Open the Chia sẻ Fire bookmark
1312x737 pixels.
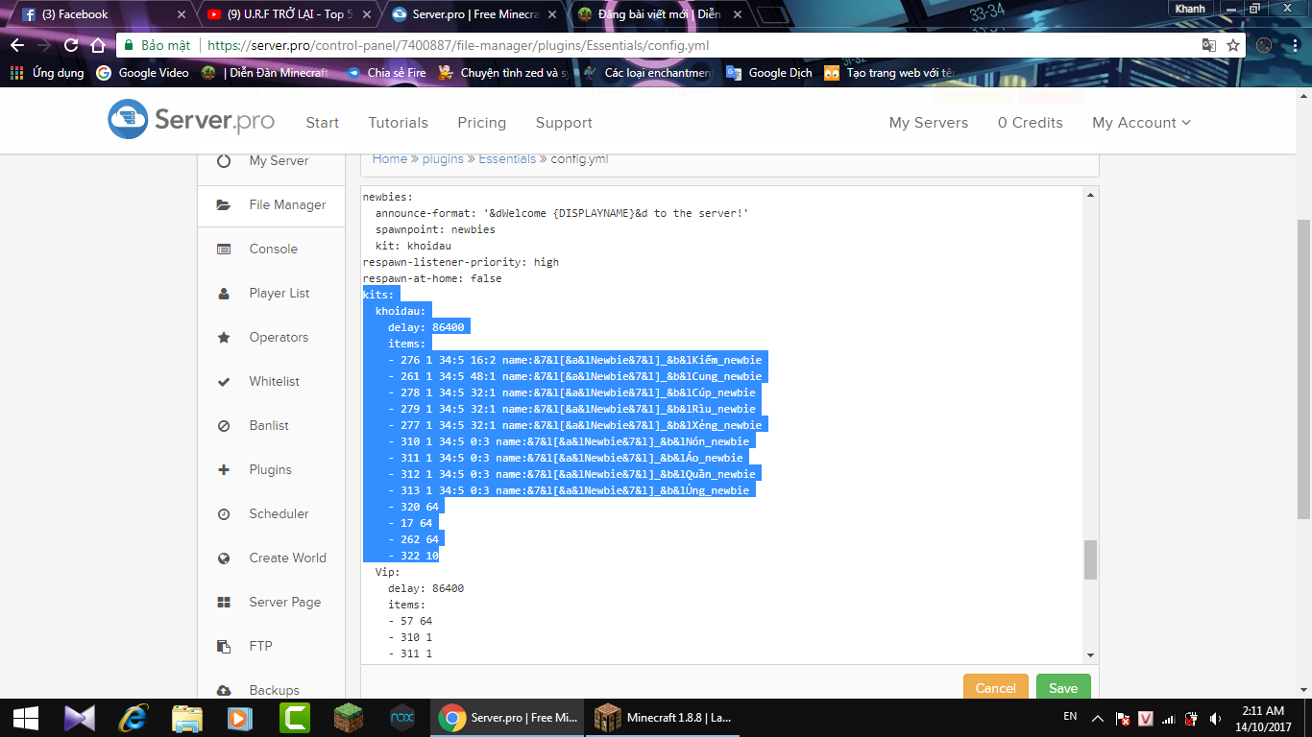[x=386, y=73]
